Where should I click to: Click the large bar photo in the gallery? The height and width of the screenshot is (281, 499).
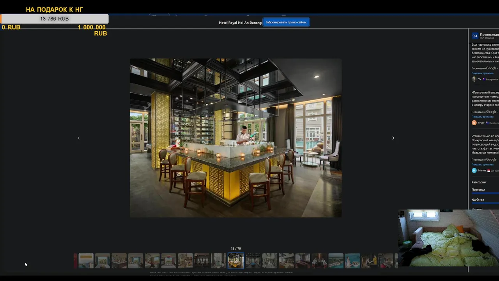click(235, 138)
